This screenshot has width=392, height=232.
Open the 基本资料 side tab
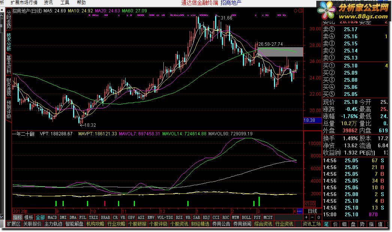(x=9, y=64)
